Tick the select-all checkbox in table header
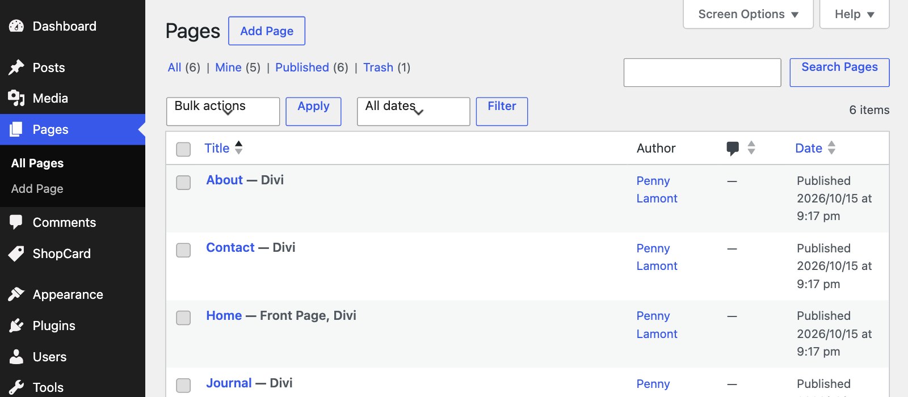908x397 pixels. 183,149
